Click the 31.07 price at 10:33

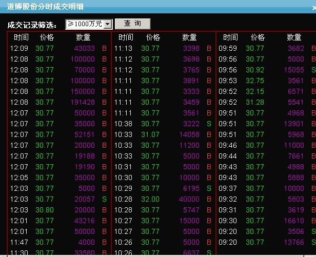150,134
